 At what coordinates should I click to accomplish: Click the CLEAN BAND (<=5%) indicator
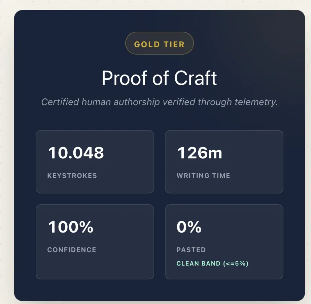coord(212,264)
